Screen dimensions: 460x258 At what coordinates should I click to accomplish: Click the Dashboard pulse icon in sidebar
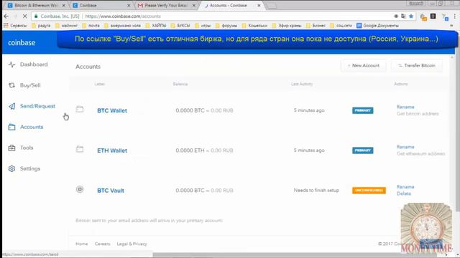tap(11, 64)
